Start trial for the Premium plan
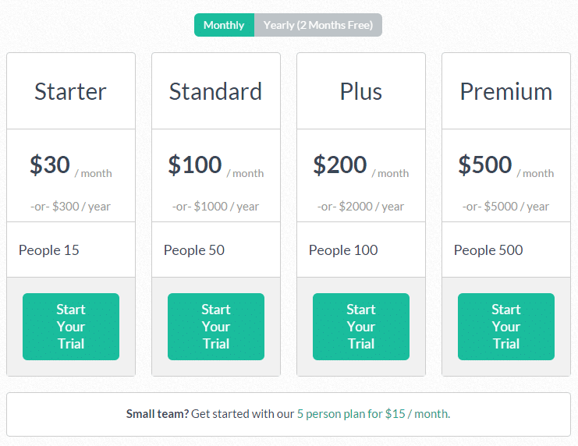 point(506,327)
